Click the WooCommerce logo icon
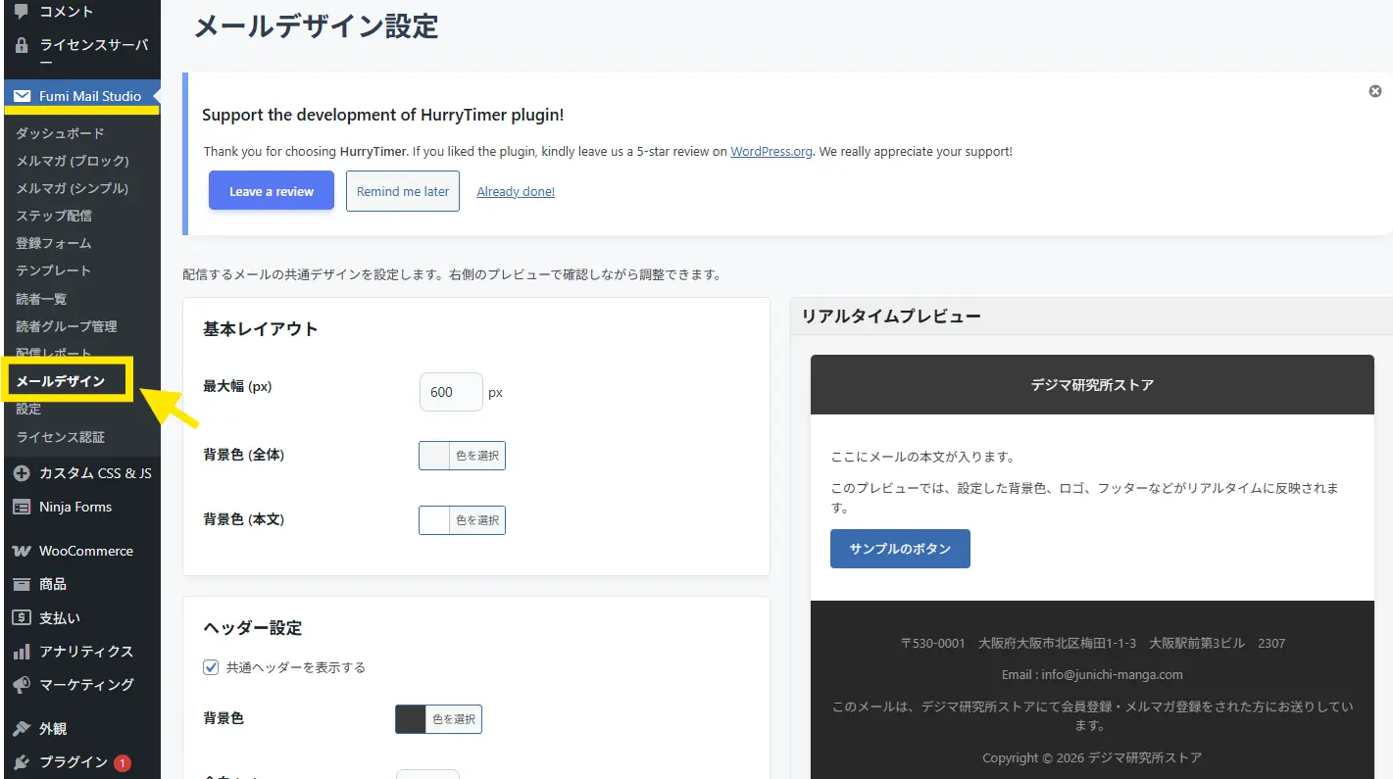The width and height of the screenshot is (1393, 779). click(21, 551)
